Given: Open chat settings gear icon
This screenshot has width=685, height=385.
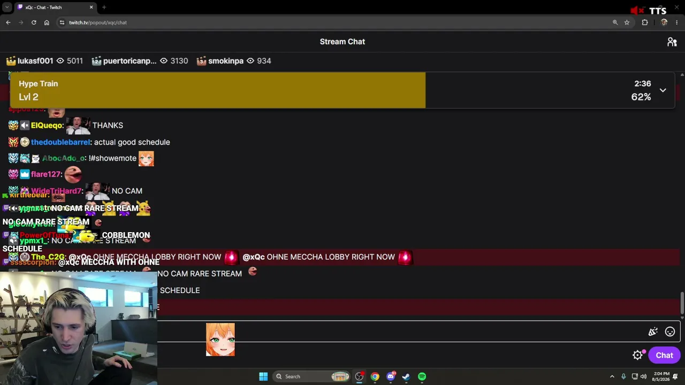Looking at the screenshot, I should click(637, 356).
